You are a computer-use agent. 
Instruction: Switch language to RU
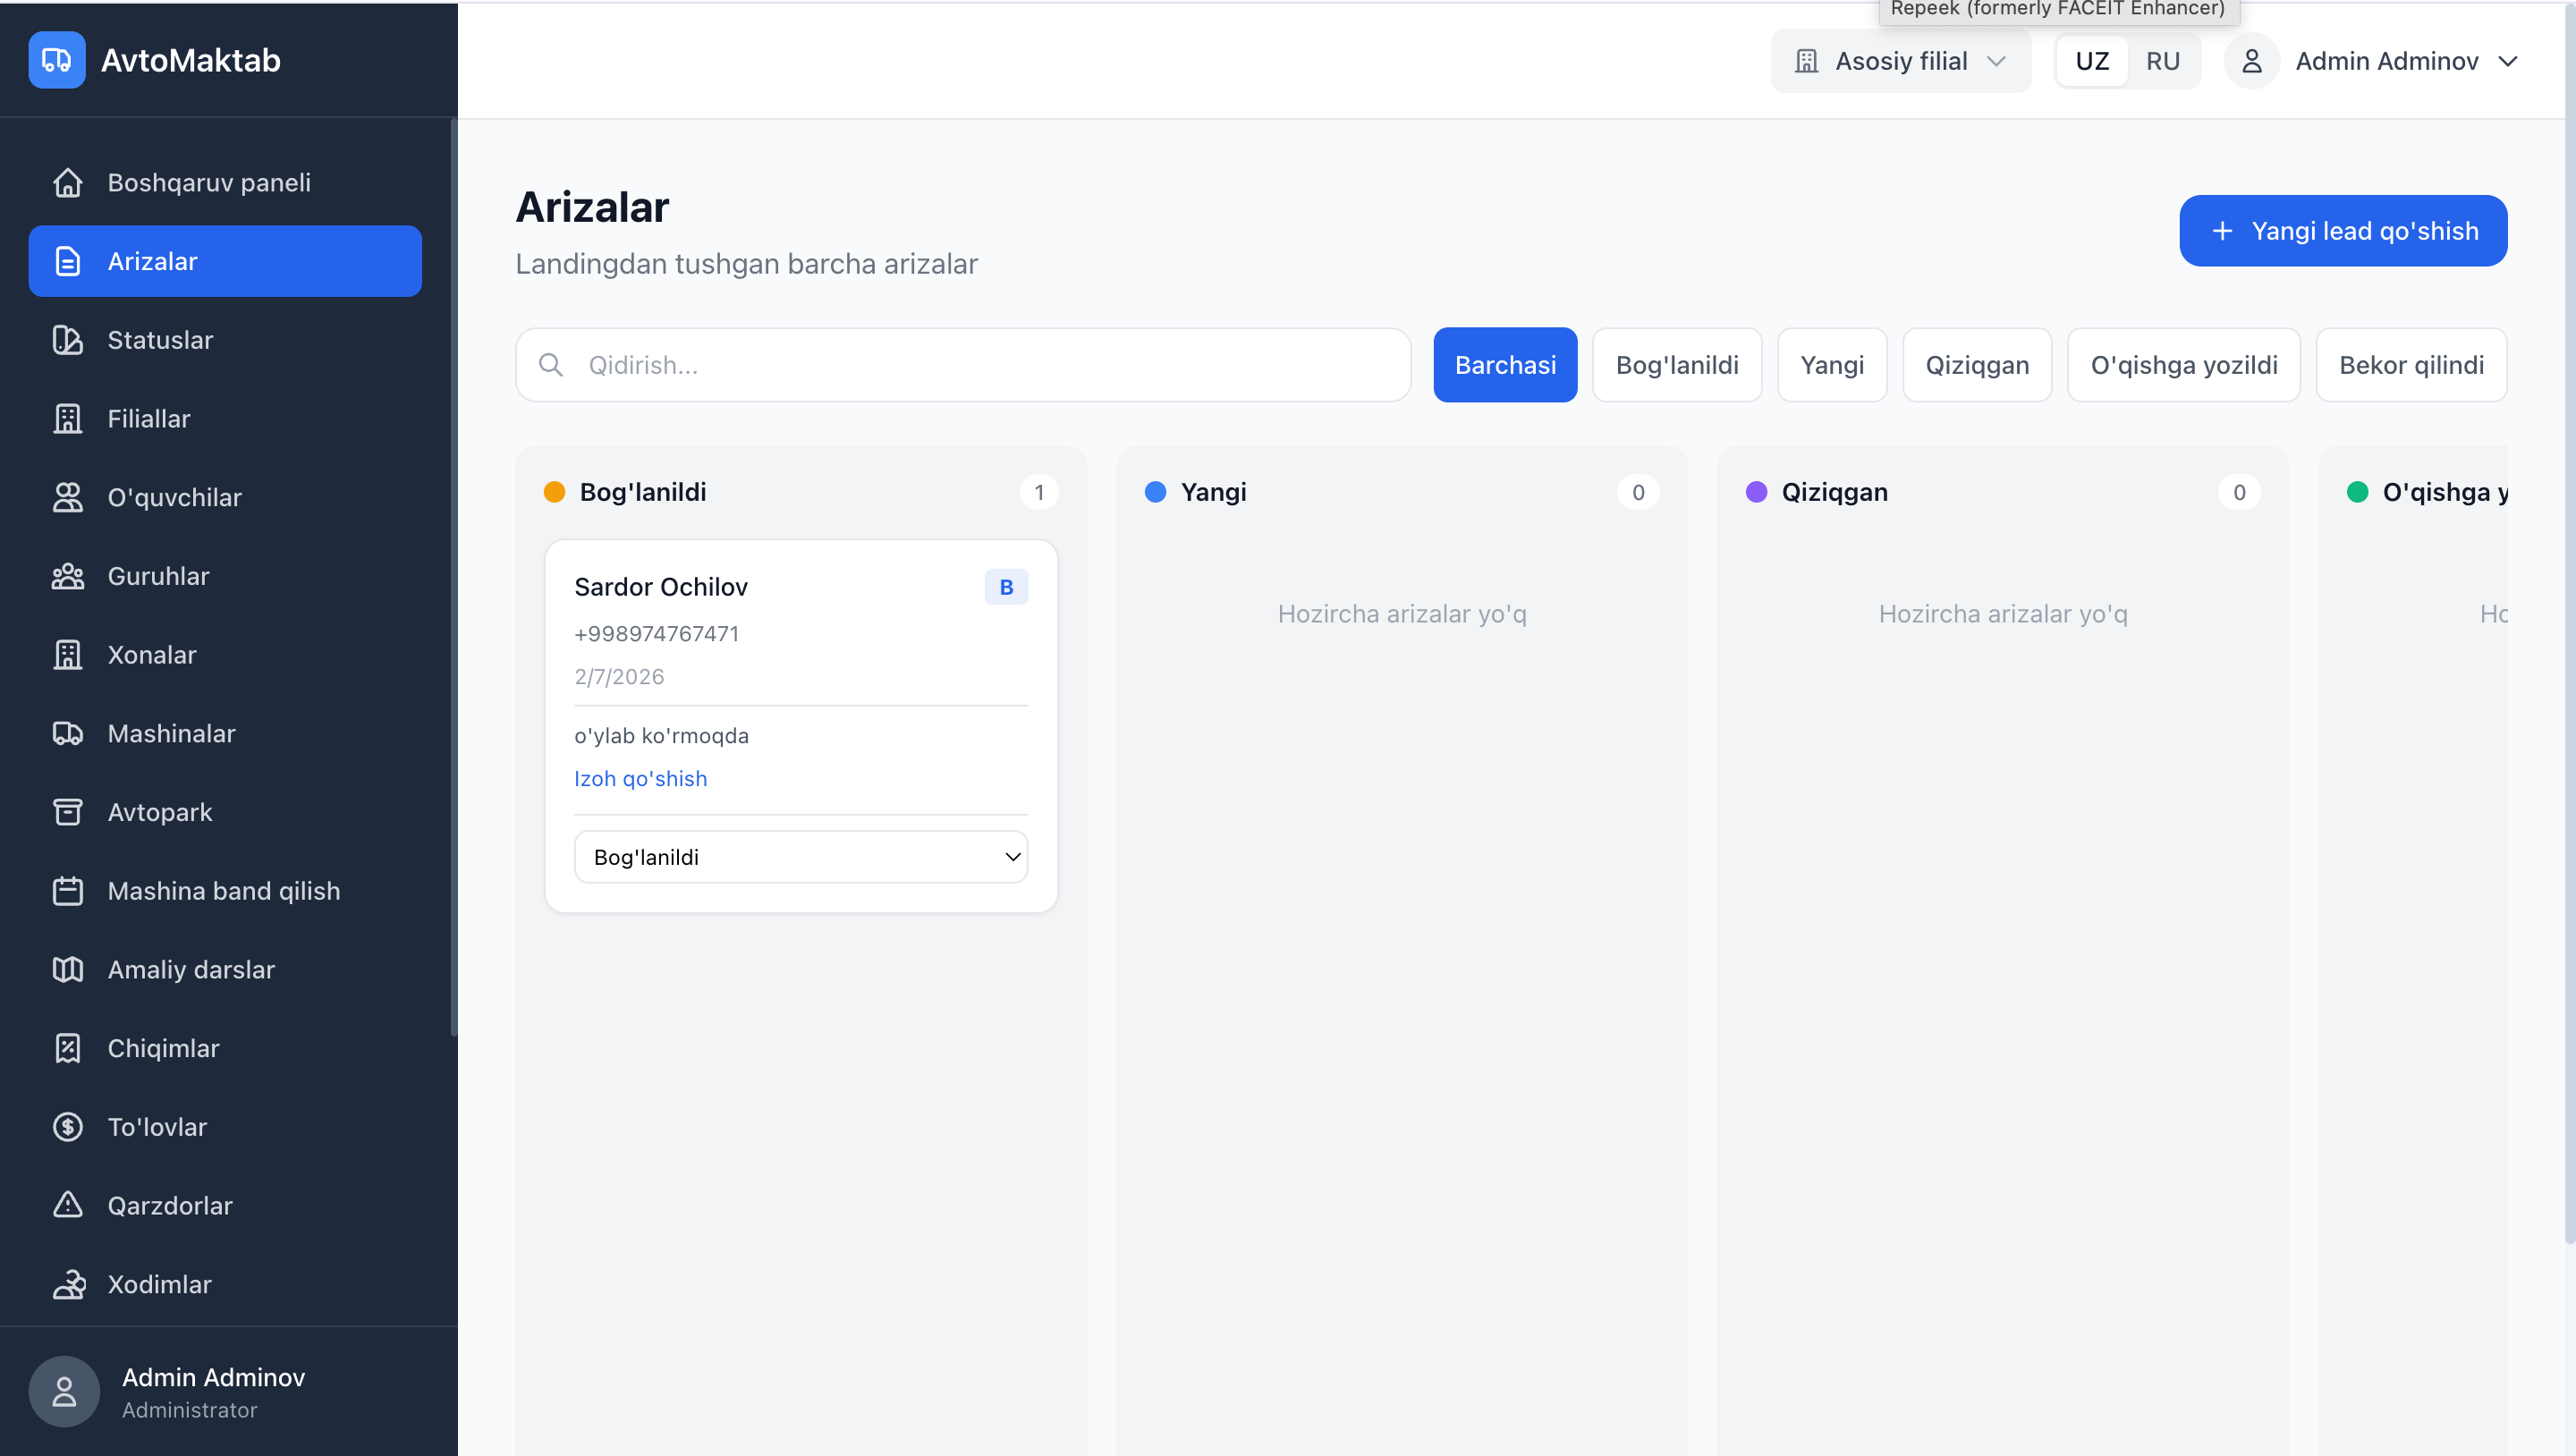click(x=2162, y=61)
